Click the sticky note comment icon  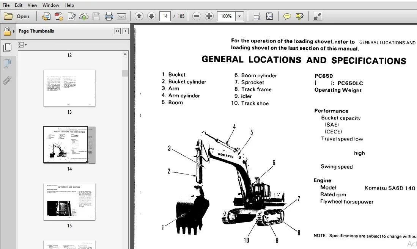pyautogui.click(x=287, y=16)
